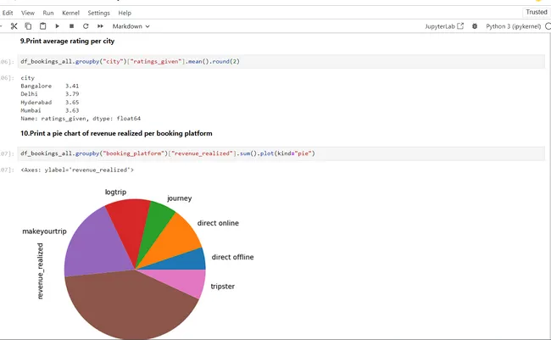Viewport: 551px width, 340px height.
Task: Interrupt the kernel with the stop icon
Action: coord(72,26)
